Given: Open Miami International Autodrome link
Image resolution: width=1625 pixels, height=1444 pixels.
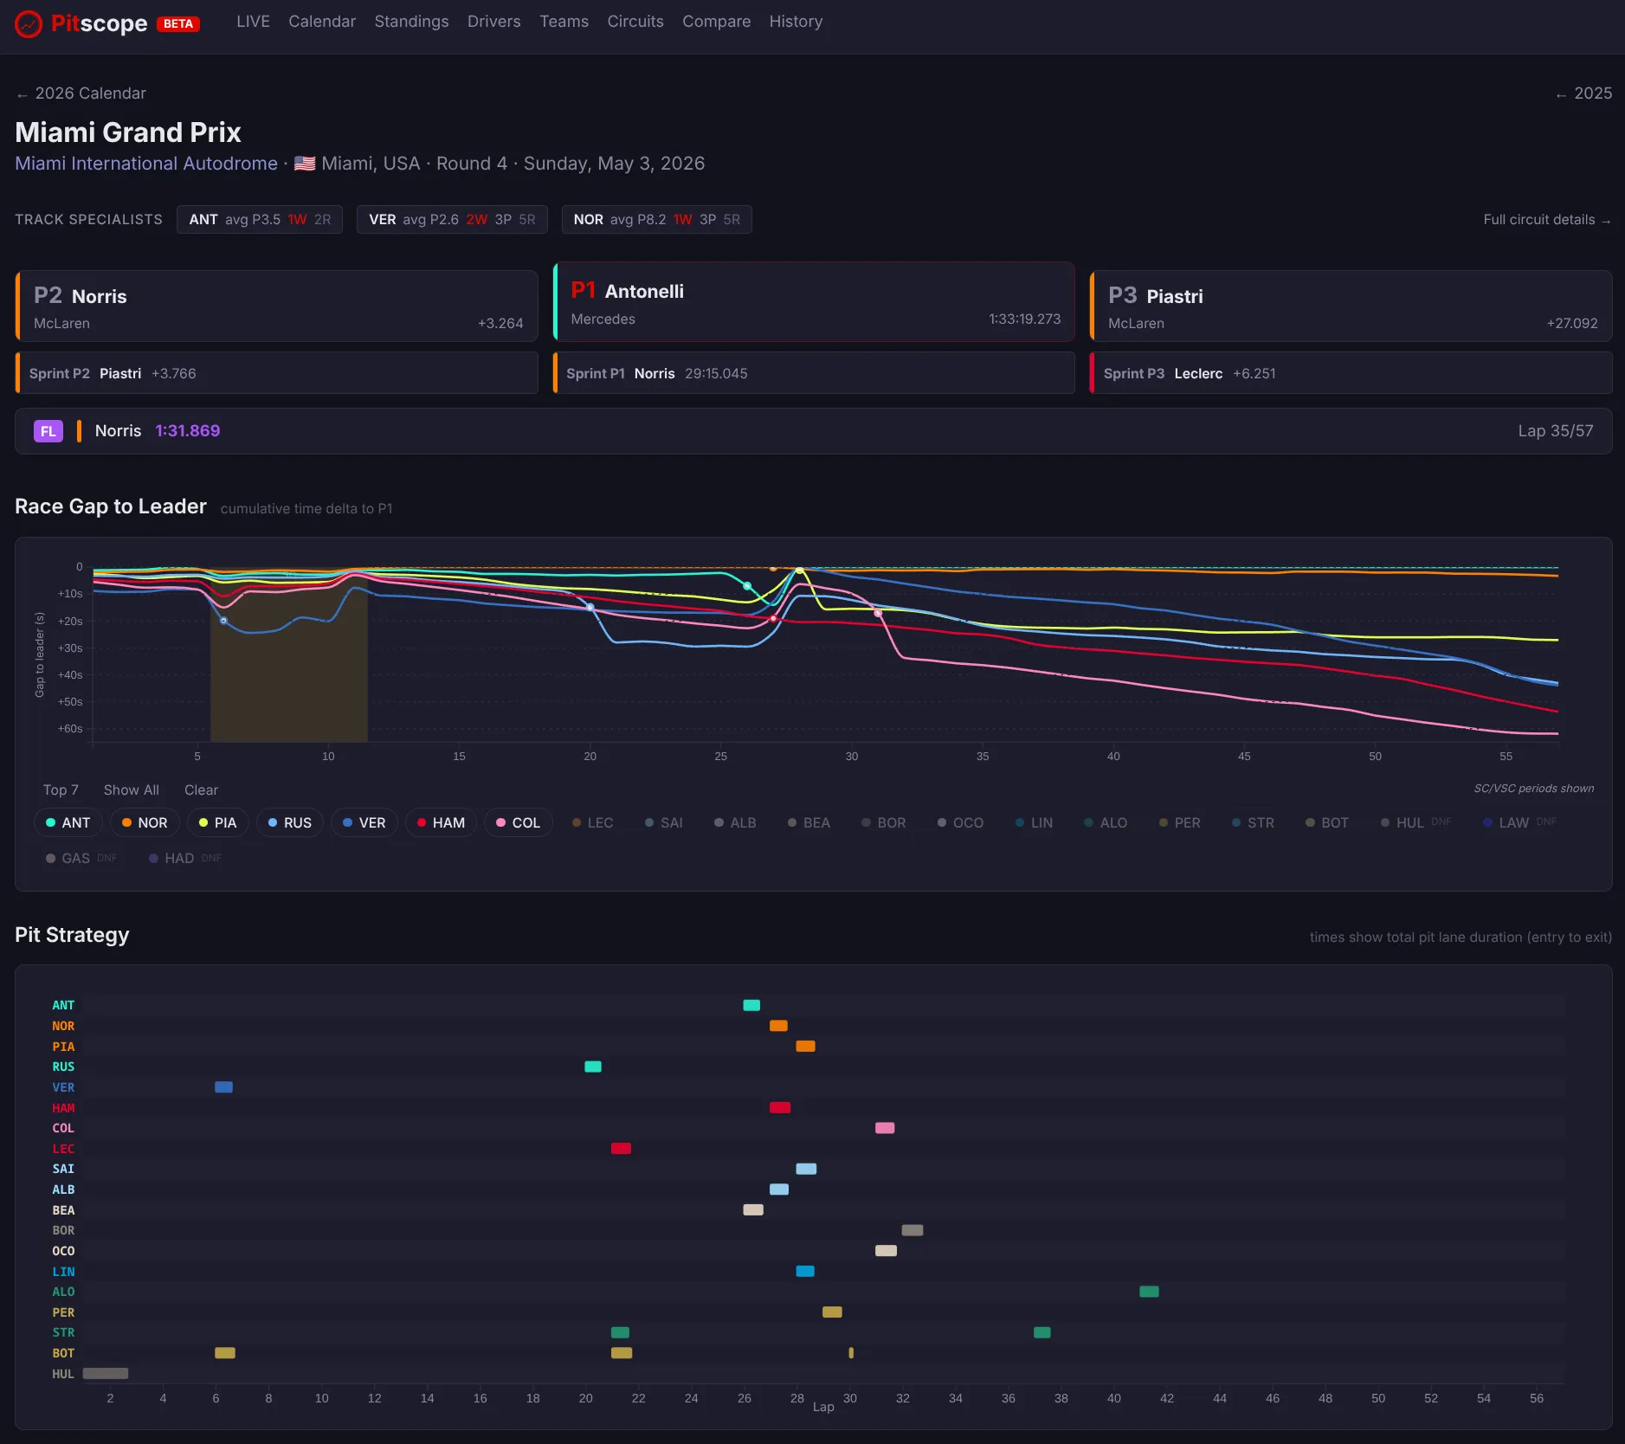Looking at the screenshot, I should (x=146, y=164).
